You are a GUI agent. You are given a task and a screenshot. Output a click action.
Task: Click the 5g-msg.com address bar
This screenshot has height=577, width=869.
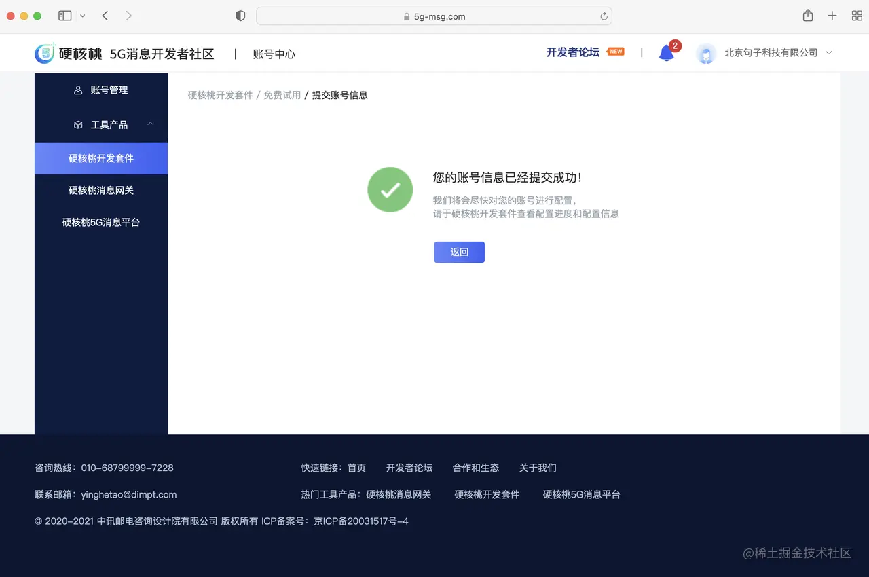pyautogui.click(x=434, y=16)
